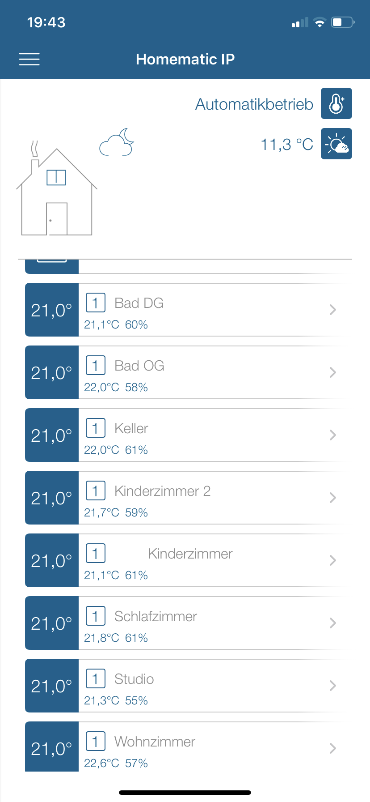Viewport: 370px width, 802px height.
Task: Expand Kinderzimmer 2 via its chevron
Action: pyautogui.click(x=332, y=498)
